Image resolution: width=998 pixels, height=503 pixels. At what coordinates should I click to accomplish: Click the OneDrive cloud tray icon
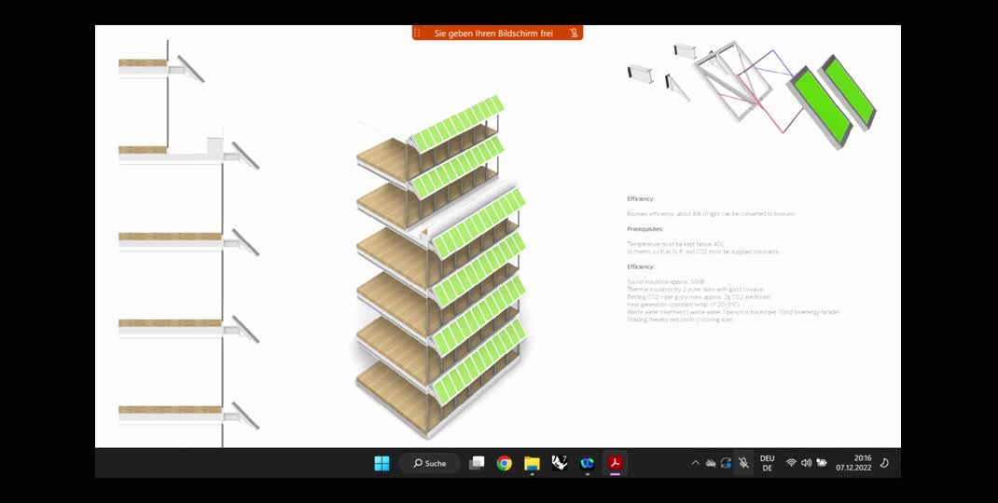[711, 463]
